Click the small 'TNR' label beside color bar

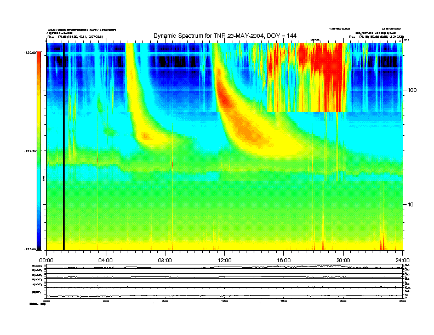[44, 179]
